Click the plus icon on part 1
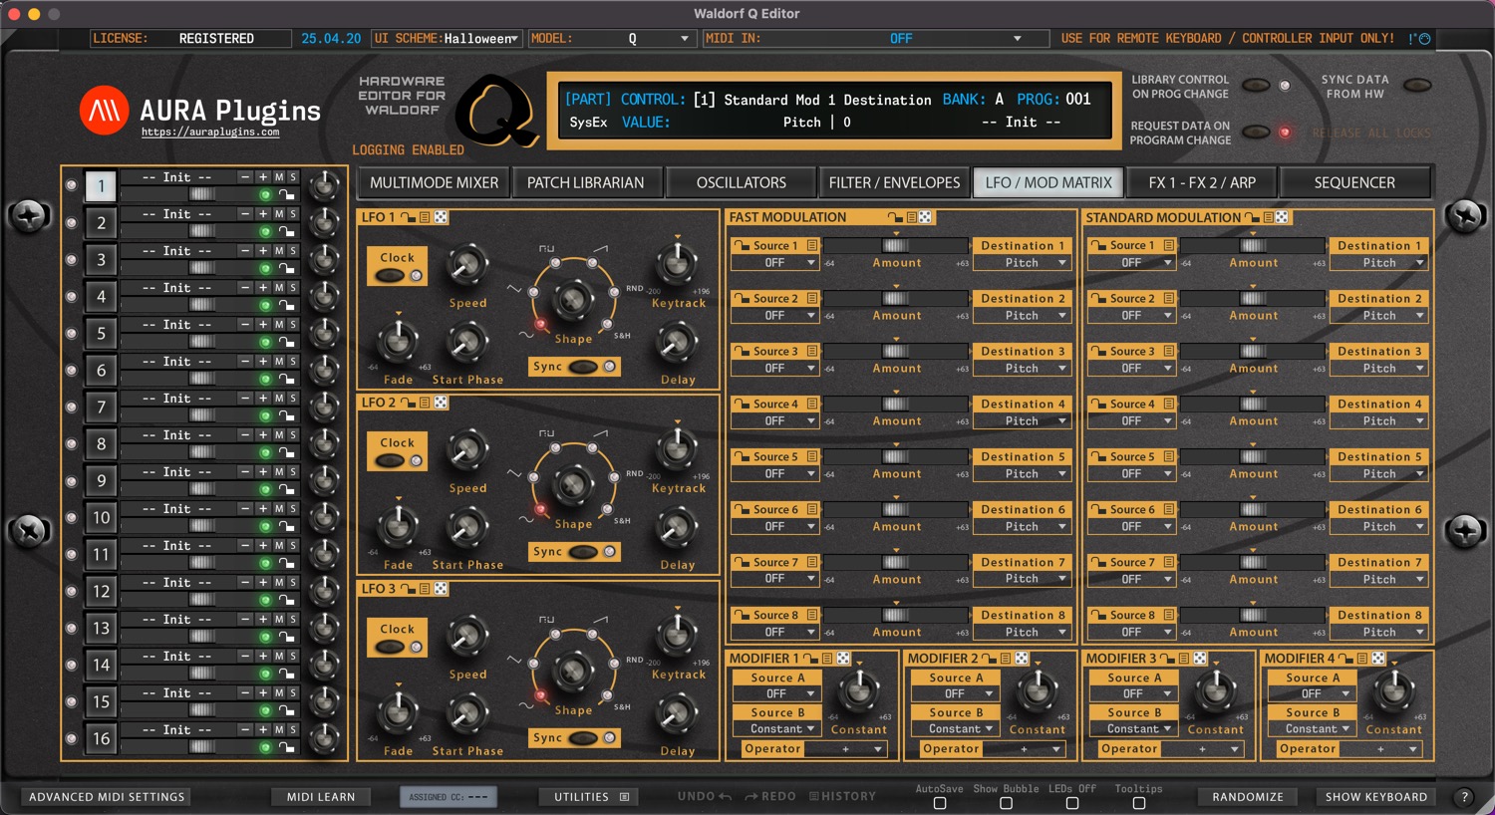The width and height of the screenshot is (1495, 815). [x=263, y=176]
